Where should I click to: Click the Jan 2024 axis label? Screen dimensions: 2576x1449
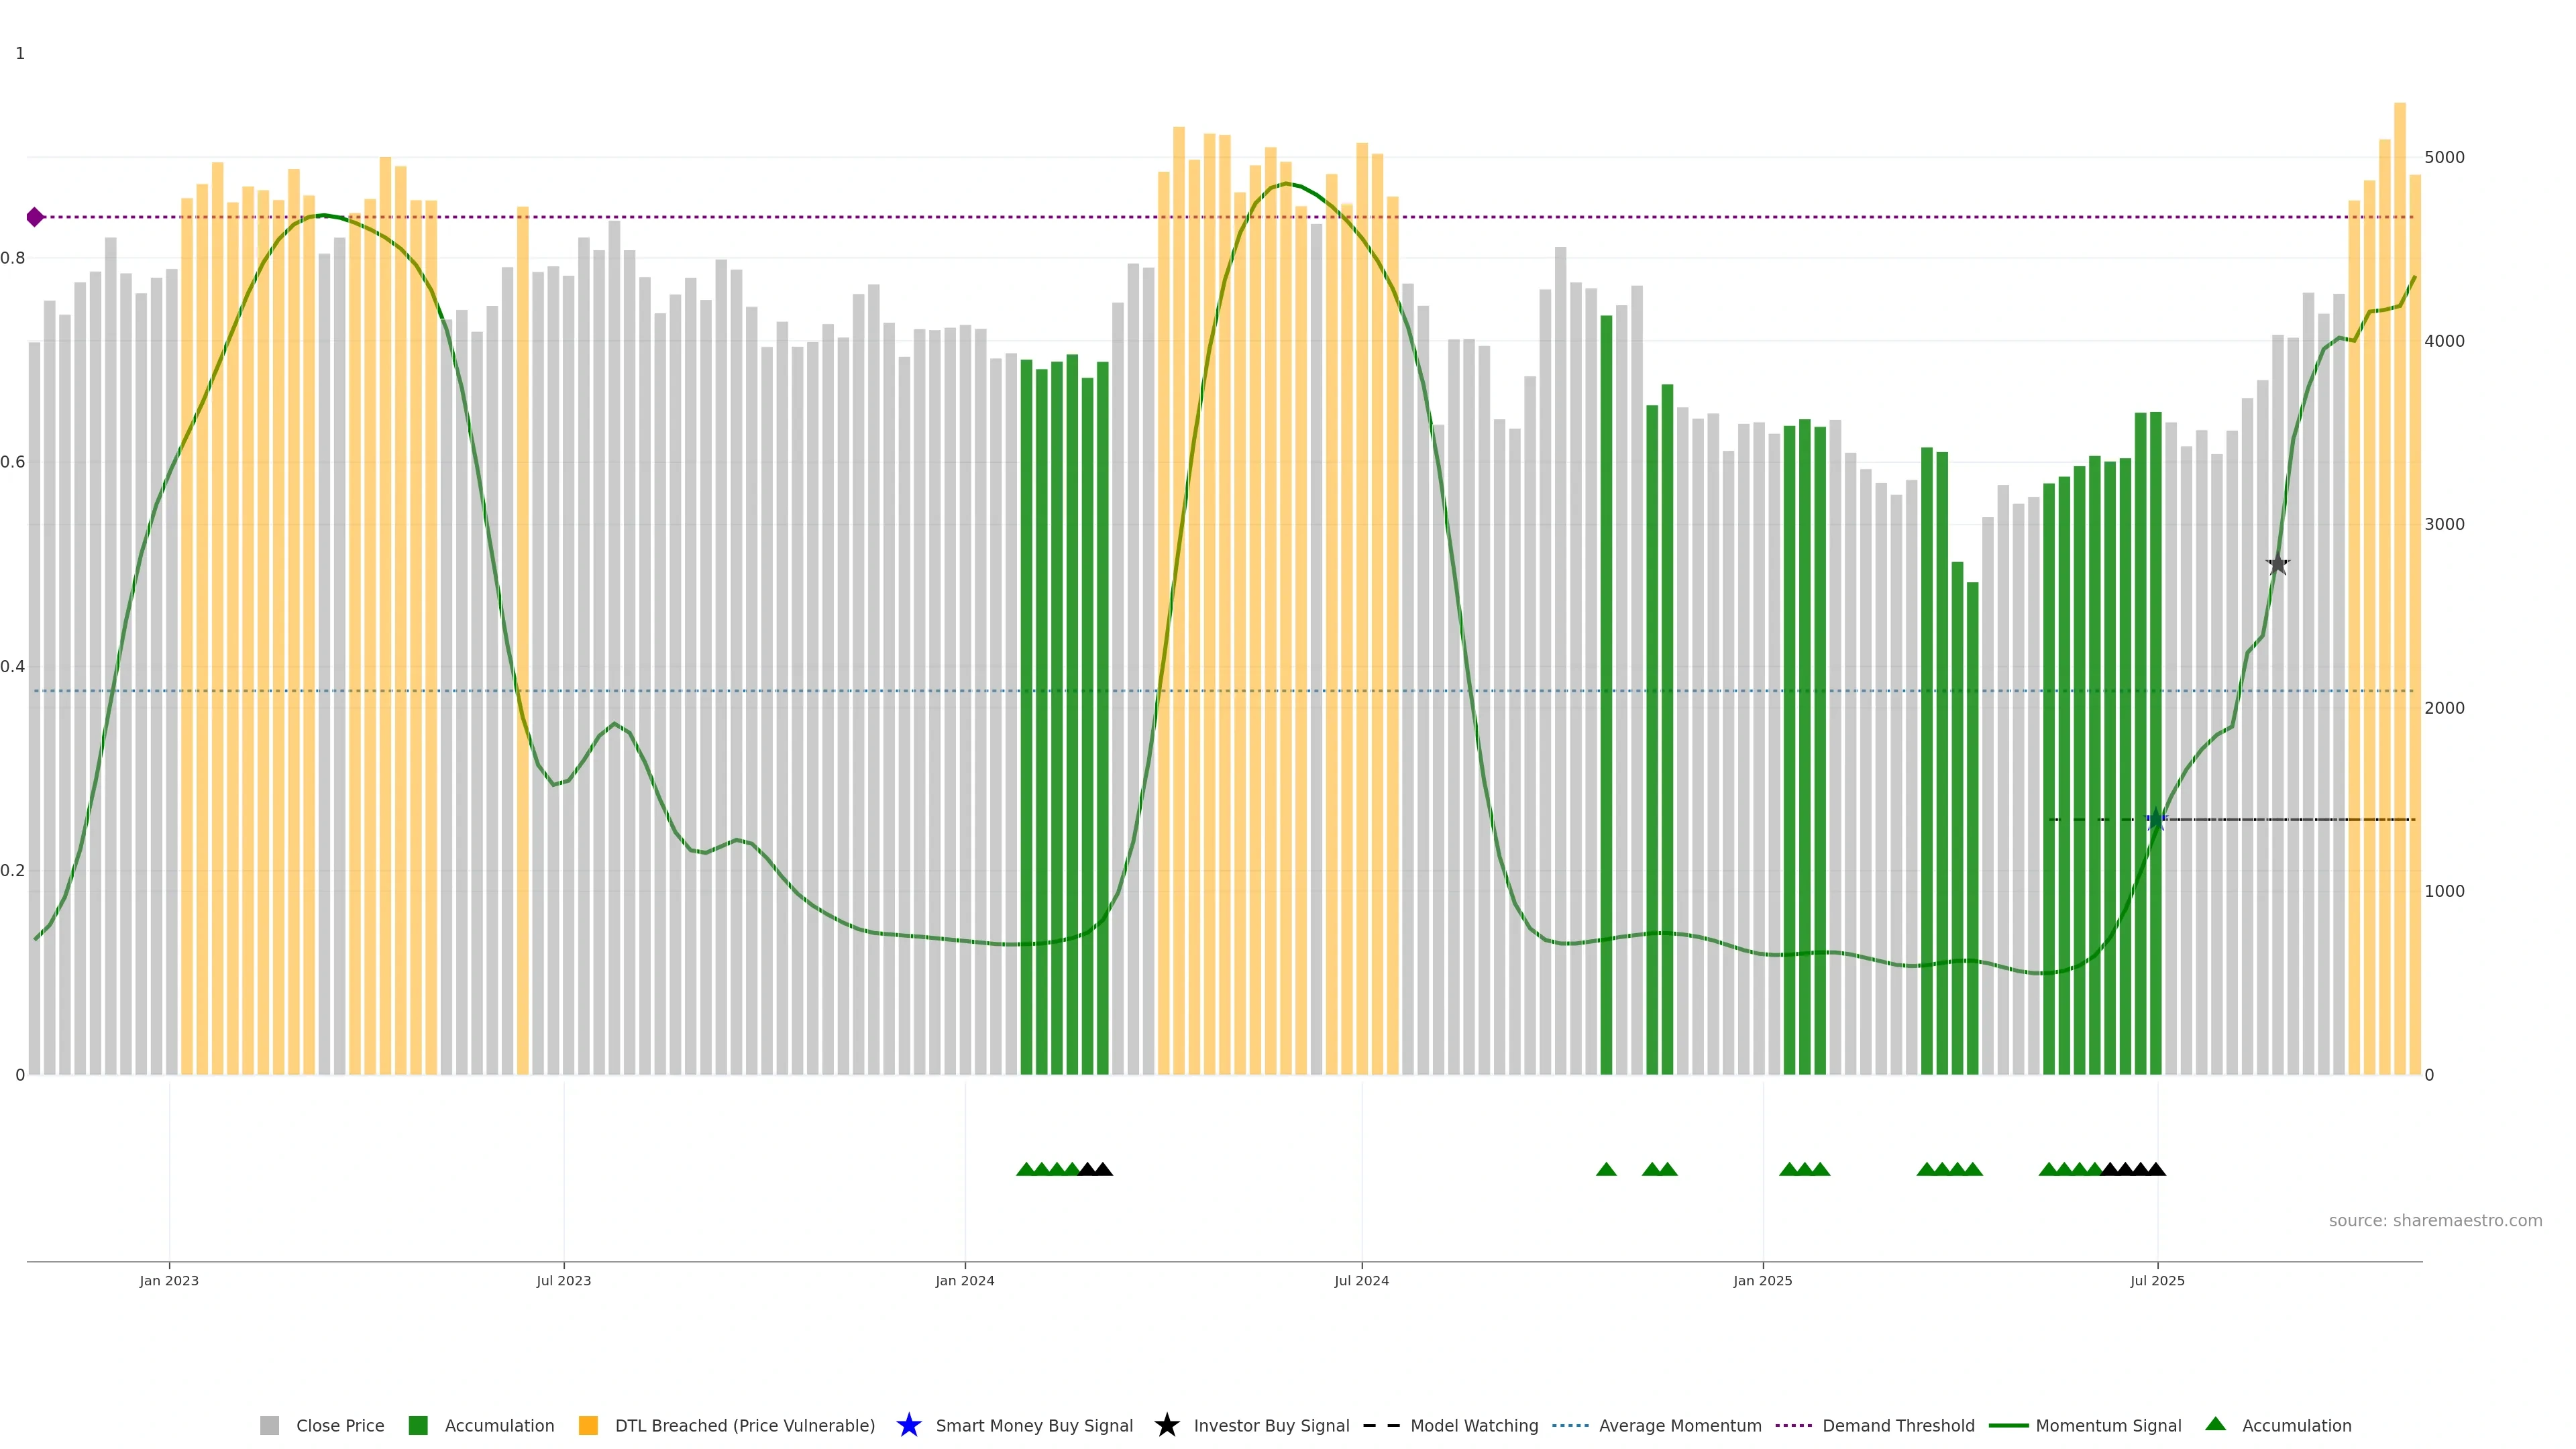pyautogui.click(x=964, y=1280)
